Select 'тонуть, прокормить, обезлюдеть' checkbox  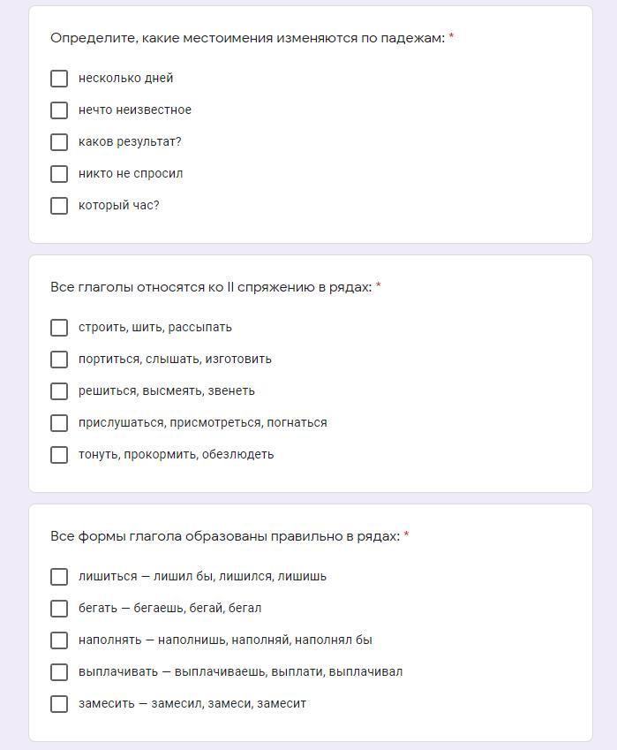59,455
